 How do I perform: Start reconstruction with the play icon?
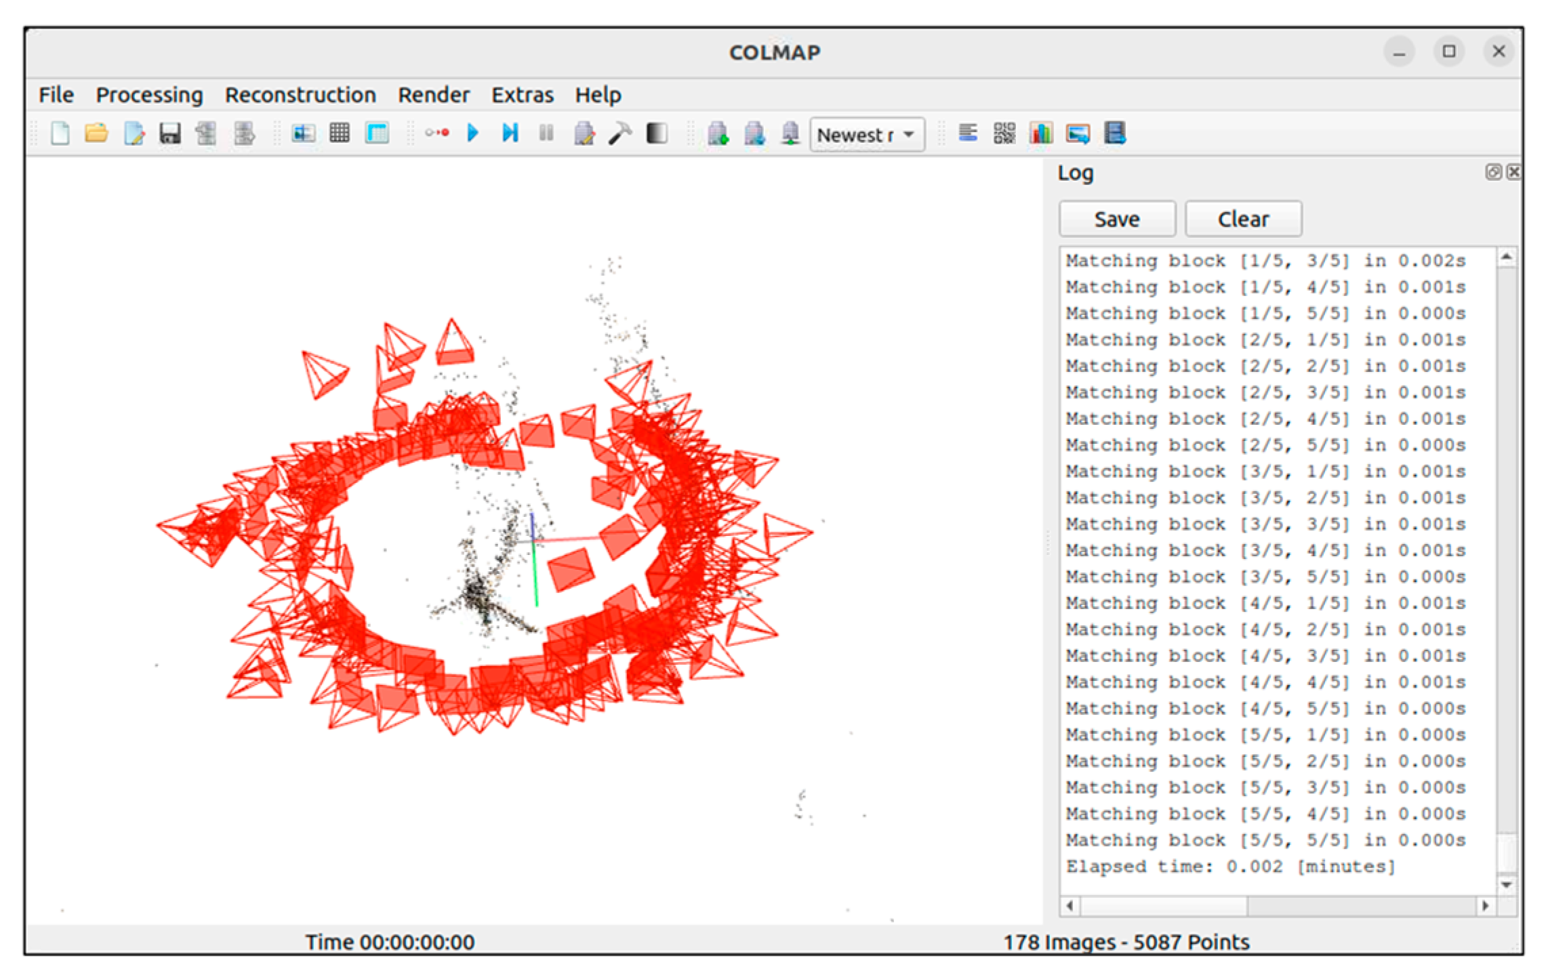click(473, 133)
